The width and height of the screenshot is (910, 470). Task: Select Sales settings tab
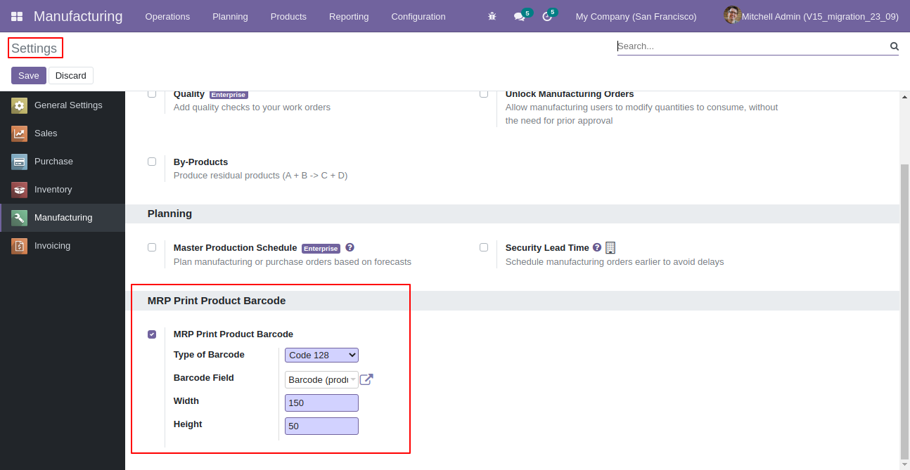[x=63, y=133]
